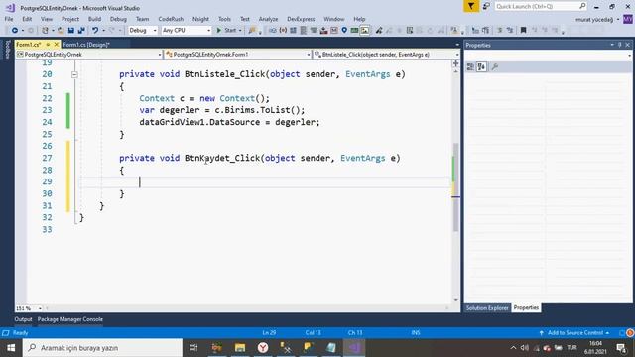The image size is (635, 357).
Task: Click the Undo arrow icon
Action: tap(95, 31)
